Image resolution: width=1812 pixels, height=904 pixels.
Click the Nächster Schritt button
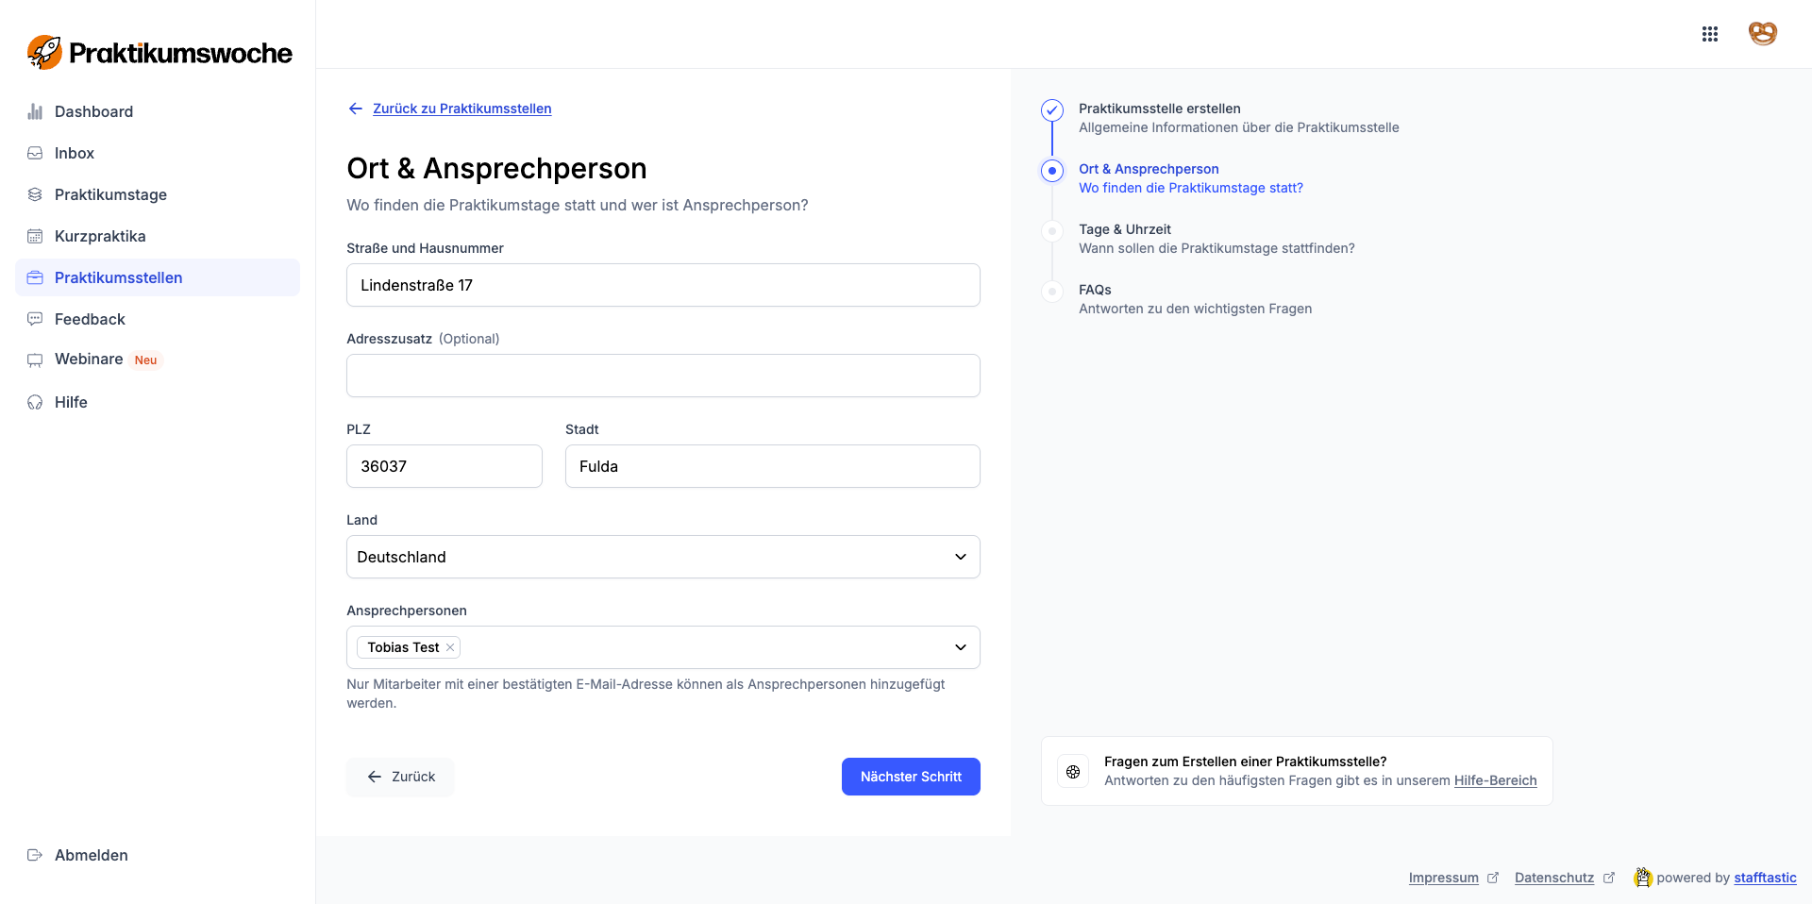tap(910, 777)
